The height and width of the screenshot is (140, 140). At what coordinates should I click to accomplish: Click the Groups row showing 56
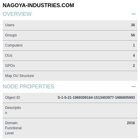coord(70,35)
